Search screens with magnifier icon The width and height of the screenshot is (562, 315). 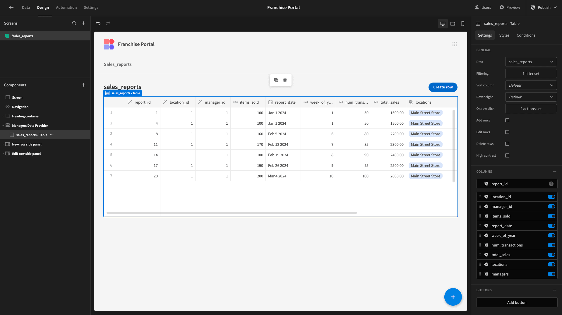click(74, 23)
